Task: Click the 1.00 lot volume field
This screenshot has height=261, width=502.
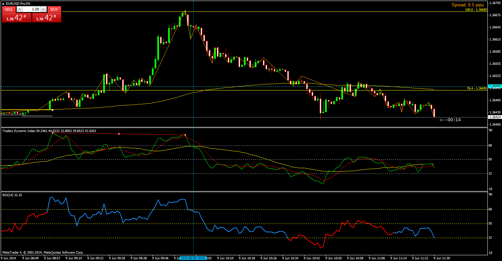Action: pyautogui.click(x=31, y=9)
